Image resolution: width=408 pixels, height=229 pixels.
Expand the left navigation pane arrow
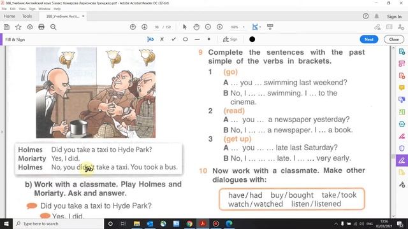coord(2,132)
